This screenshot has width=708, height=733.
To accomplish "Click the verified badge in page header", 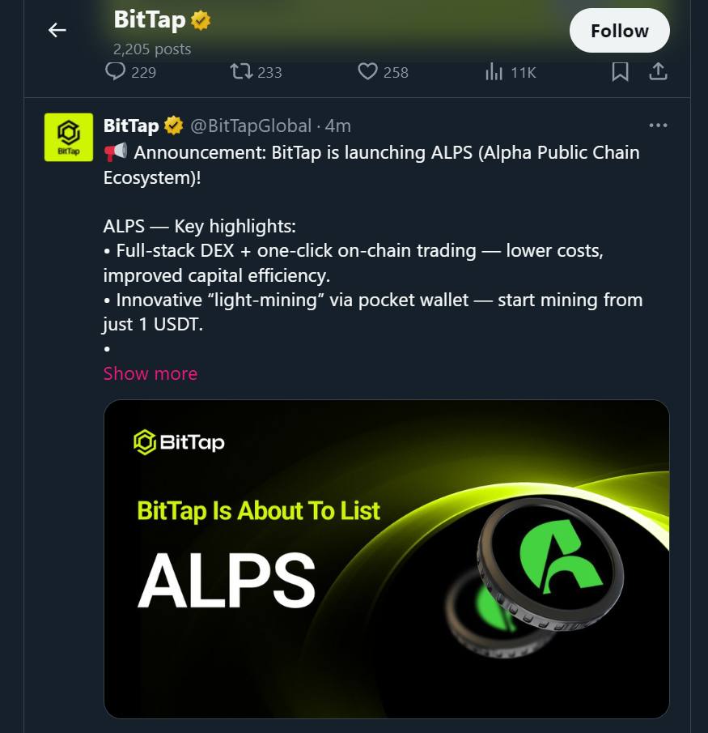I will (x=201, y=21).
